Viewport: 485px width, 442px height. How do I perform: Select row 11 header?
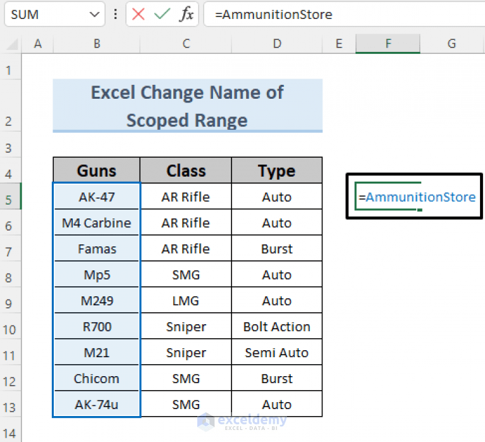click(x=10, y=352)
